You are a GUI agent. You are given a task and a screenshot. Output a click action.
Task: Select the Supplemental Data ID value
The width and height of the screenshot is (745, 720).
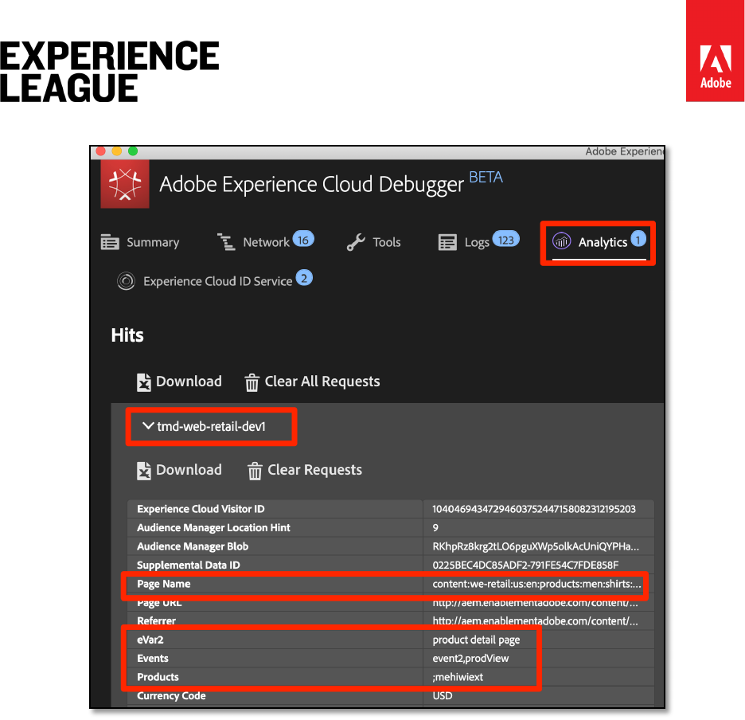click(x=525, y=565)
